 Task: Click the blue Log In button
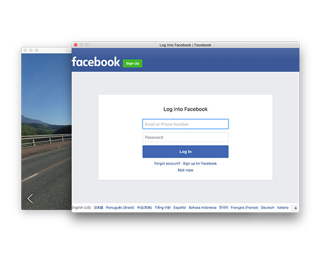(185, 152)
